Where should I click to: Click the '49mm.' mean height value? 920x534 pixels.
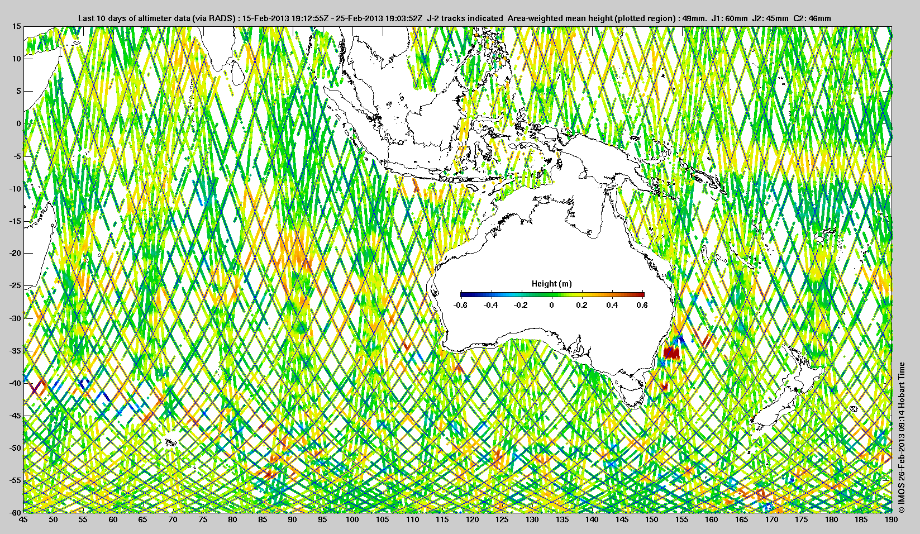[x=694, y=18]
